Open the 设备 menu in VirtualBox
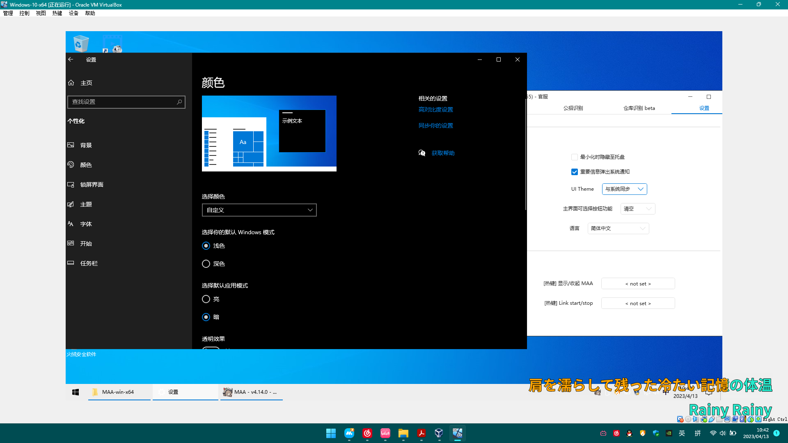The image size is (788, 443). pyautogui.click(x=73, y=13)
